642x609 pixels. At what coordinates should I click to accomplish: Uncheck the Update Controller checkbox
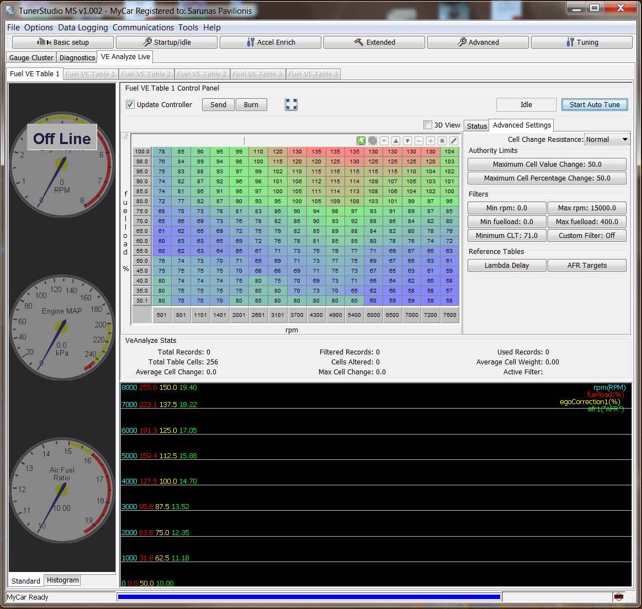(130, 104)
